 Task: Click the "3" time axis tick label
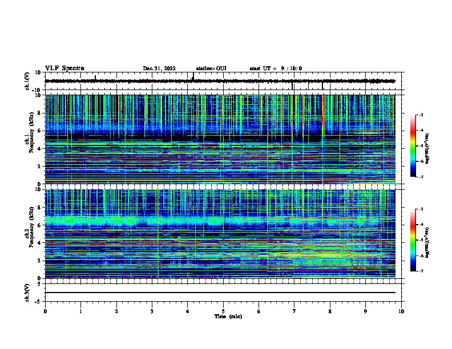tap(152, 311)
